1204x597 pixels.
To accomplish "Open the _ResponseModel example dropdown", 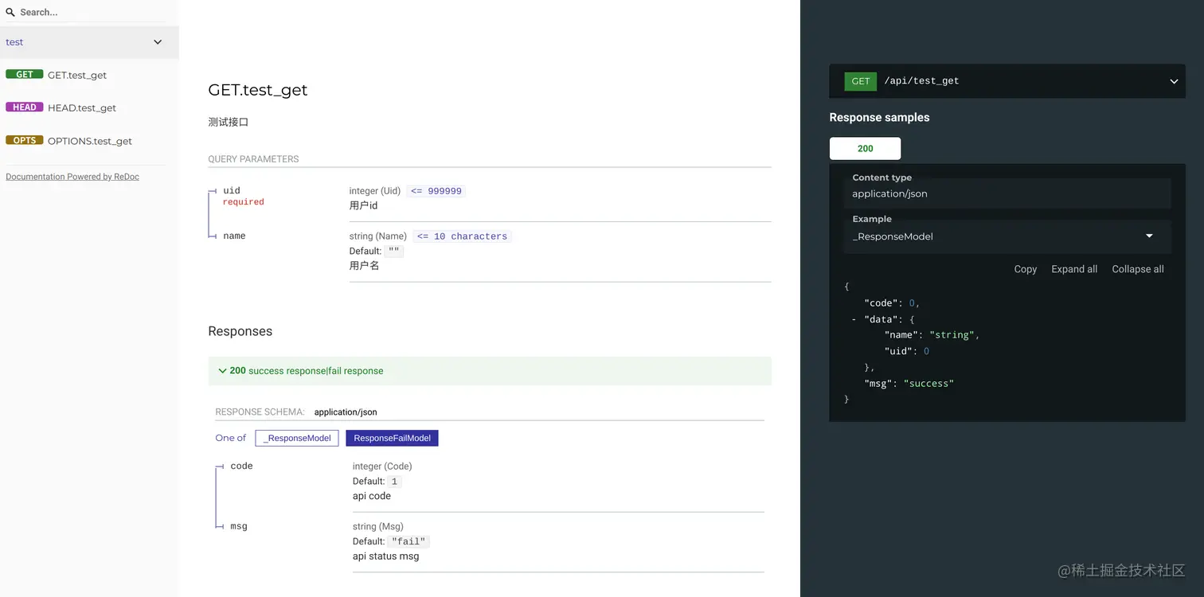I will pyautogui.click(x=1007, y=236).
